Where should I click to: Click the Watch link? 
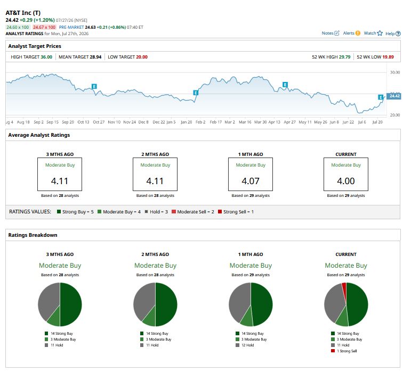(x=370, y=33)
